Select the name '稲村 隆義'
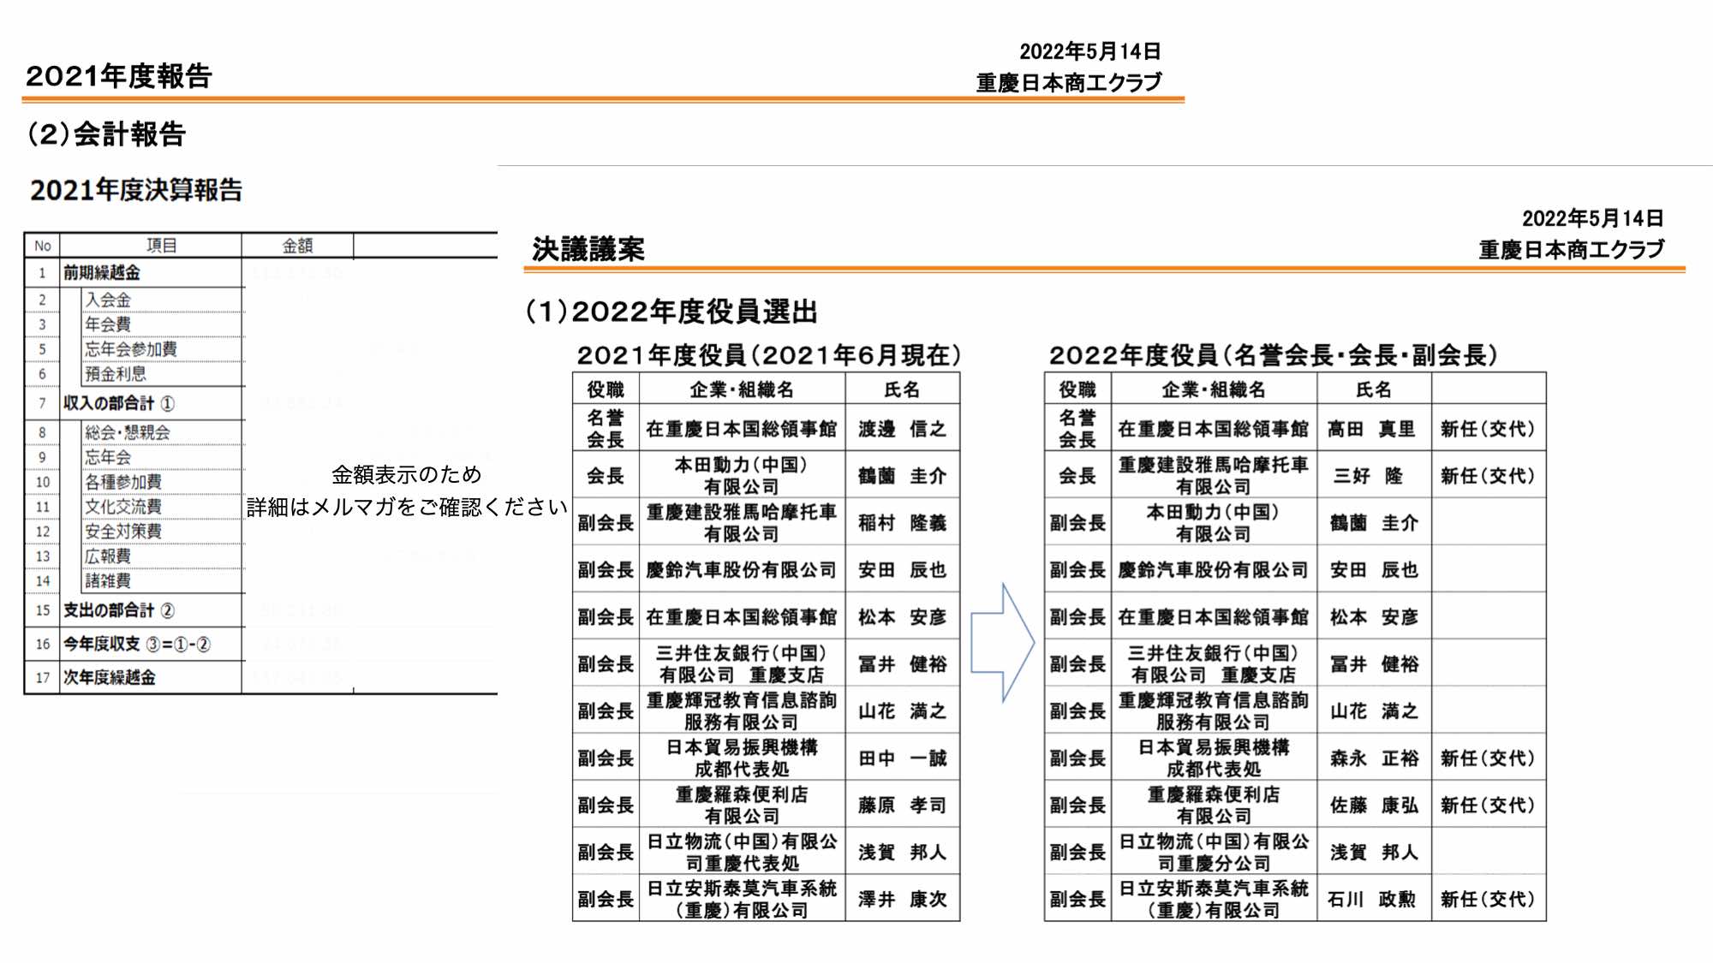1713x963 pixels. (x=902, y=523)
